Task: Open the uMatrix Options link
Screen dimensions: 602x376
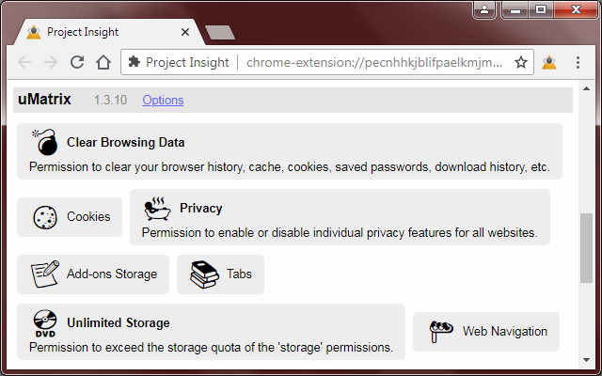Action: pos(163,100)
